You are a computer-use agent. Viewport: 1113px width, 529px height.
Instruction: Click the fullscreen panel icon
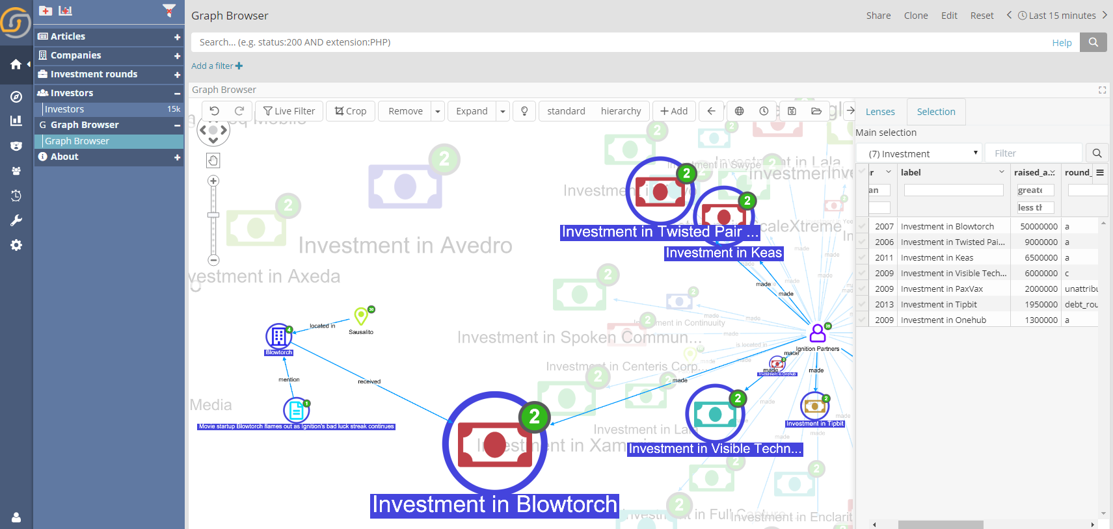pyautogui.click(x=1102, y=90)
